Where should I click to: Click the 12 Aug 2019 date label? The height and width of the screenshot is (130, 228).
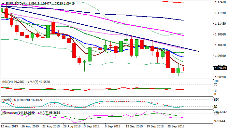9,126
